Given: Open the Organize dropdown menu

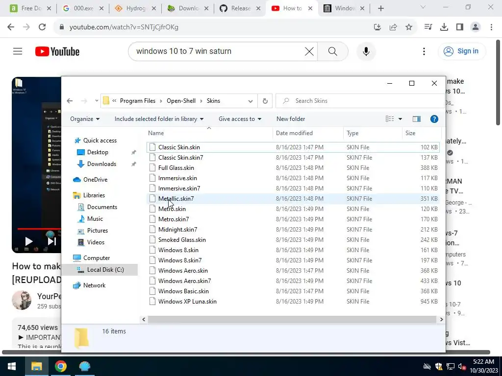Looking at the screenshot, I should 85,119.
